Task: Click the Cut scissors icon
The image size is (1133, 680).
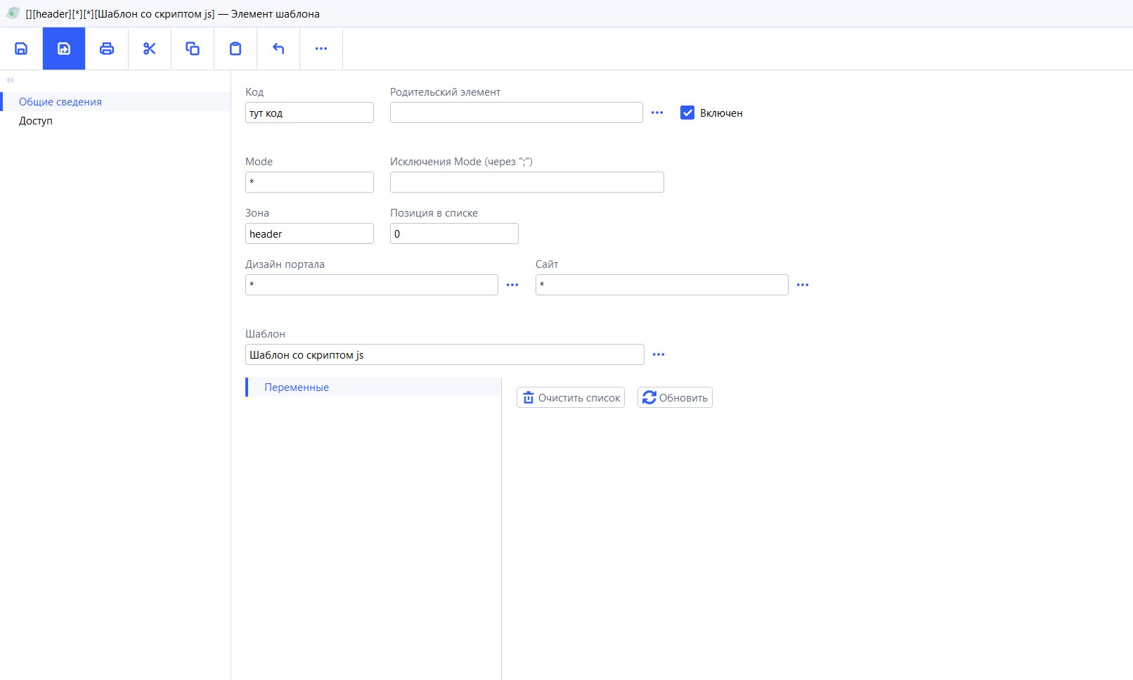Action: coord(150,49)
